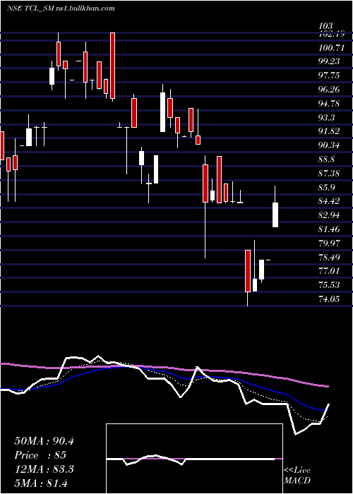
Task: Click the 91.82 price label
Action: (330, 131)
